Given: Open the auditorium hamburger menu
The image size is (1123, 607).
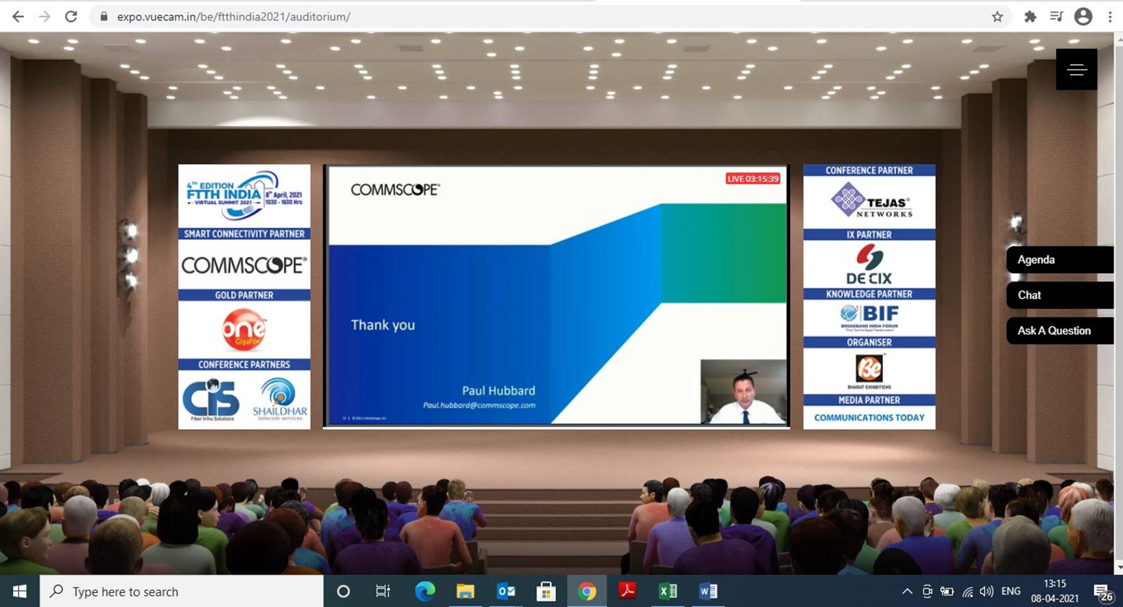Looking at the screenshot, I should point(1077,69).
